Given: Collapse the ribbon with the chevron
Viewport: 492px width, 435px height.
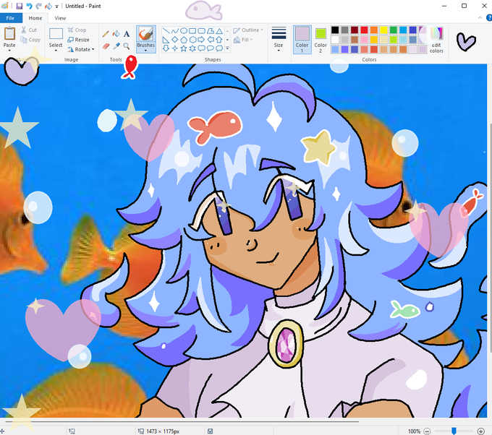Looking at the screenshot, I should (480, 18).
